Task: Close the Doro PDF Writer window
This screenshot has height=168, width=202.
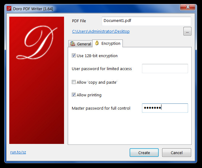Action: (187, 7)
